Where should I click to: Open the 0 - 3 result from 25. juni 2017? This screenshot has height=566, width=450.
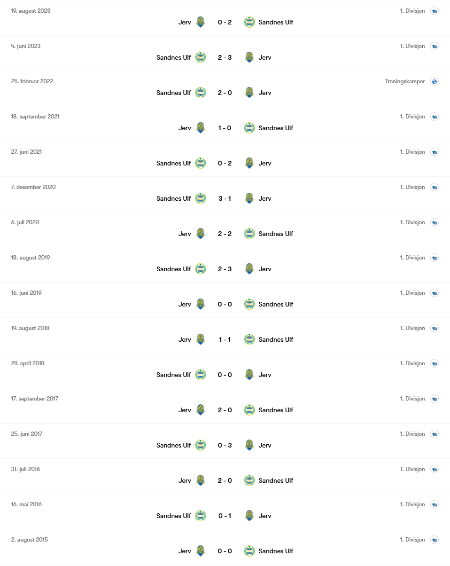click(x=225, y=445)
